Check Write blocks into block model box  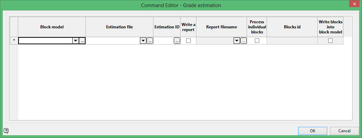tap(330, 41)
